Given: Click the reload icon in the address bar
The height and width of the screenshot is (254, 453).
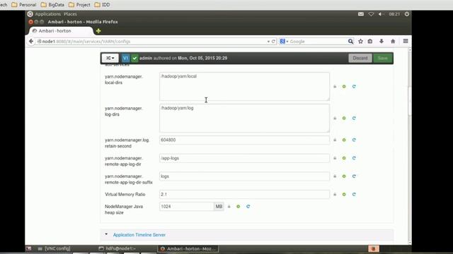Looking at the screenshot, I should click(x=273, y=42).
